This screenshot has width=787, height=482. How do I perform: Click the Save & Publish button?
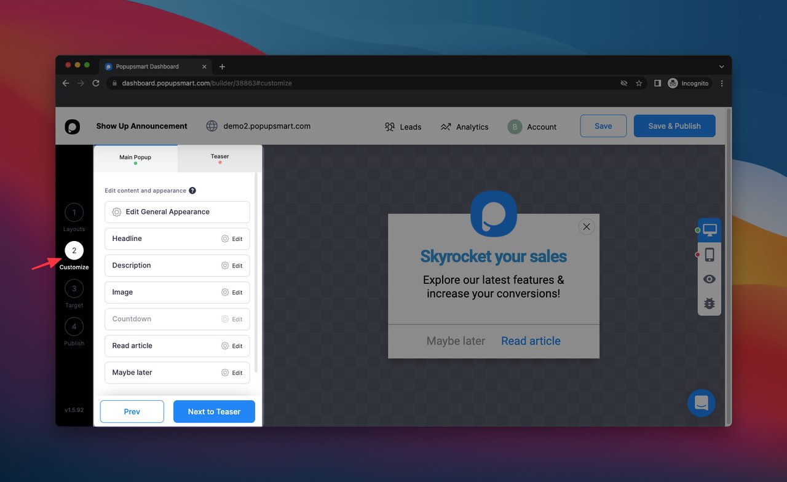click(674, 125)
